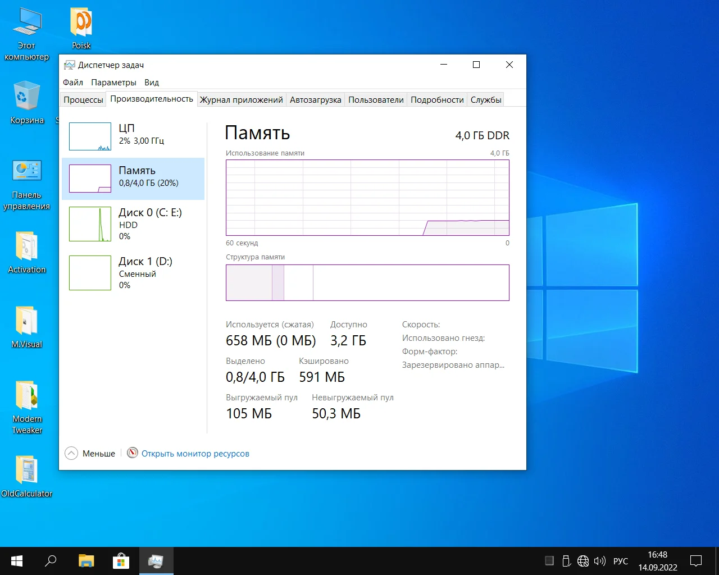Open the network globe tray icon
This screenshot has width=719, height=575.
click(583, 561)
